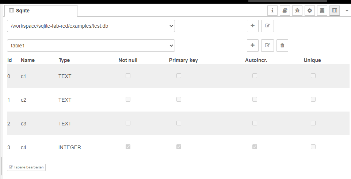Toggle the Unique checkbox for c2
The height and width of the screenshot is (179, 351).
click(x=313, y=100)
